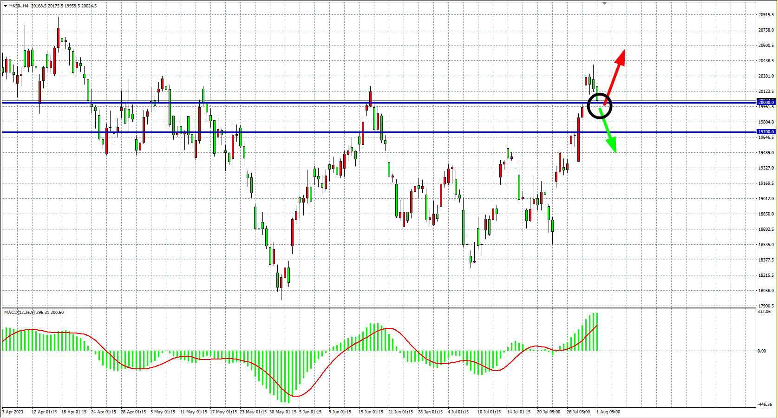
Task: Click the 20915.5 price scale label
Action: (766, 15)
